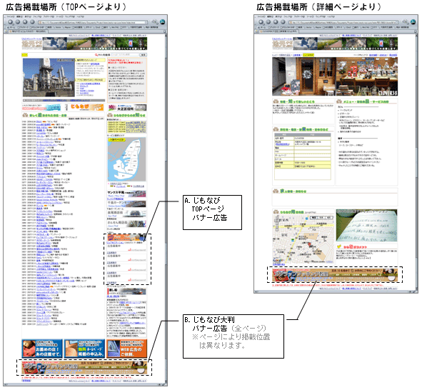
Task: Go back in the detail page browser window
Action: click(x=261, y=22)
